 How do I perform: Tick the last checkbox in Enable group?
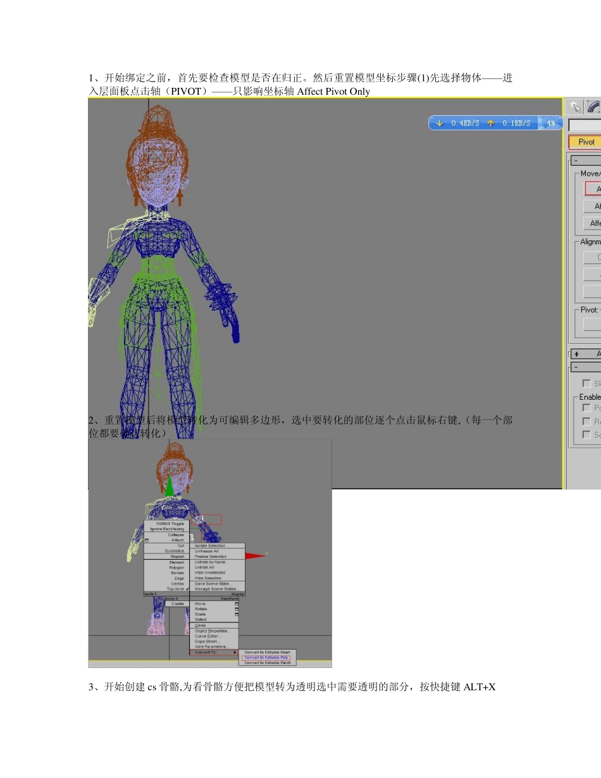pyautogui.click(x=586, y=435)
